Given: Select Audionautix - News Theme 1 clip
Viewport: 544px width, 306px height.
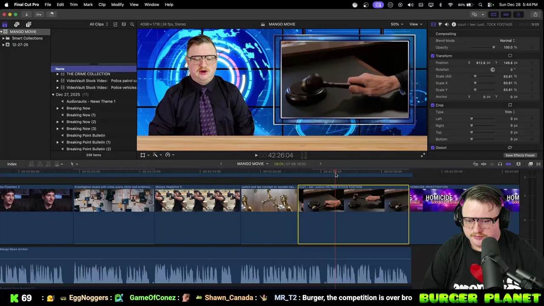Looking at the screenshot, I should (x=91, y=102).
